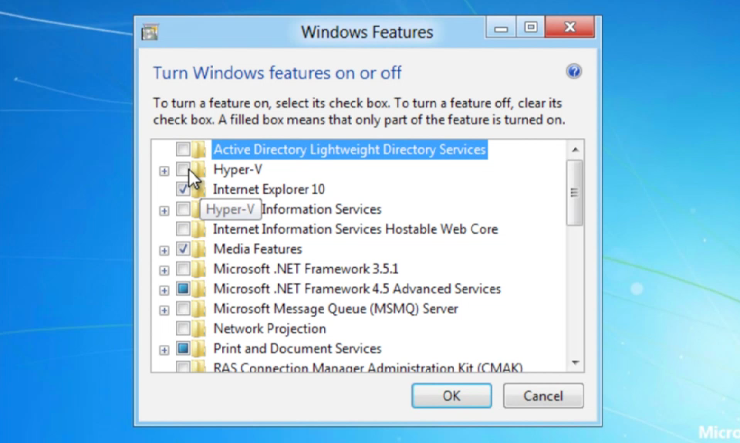Click the Active Directory Lightweight Directory Services folder icon
This screenshot has width=740, height=443.
(198, 150)
